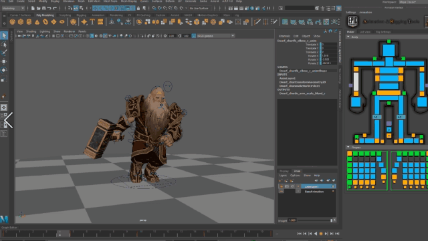428x241 pixels.
Task: Select the arrow Select tool in toolbox
Action: click(x=4, y=35)
